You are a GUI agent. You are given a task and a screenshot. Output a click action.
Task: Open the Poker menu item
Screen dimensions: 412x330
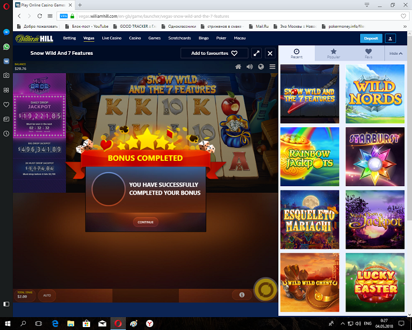pos(221,38)
